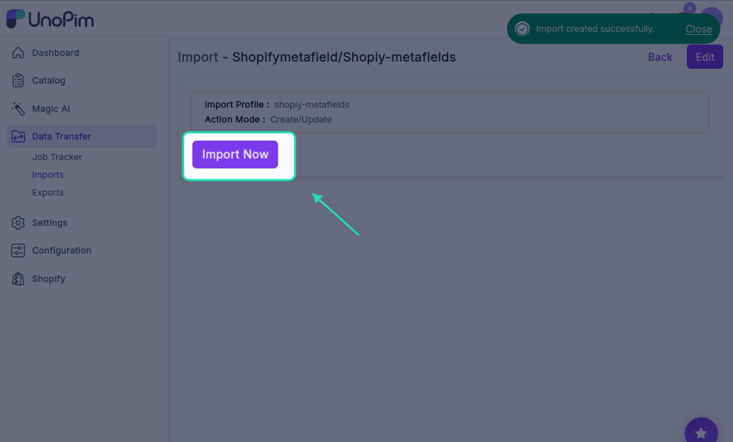Click the page title 'Shopifymetafield/Shopiy-metafields'
733x442 pixels.
coord(344,57)
